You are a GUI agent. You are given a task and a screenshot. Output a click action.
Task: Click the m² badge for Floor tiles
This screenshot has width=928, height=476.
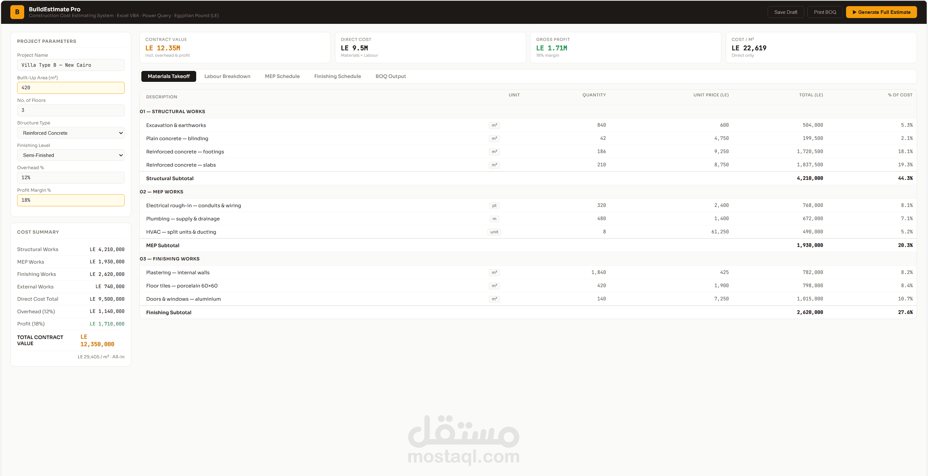(494, 286)
